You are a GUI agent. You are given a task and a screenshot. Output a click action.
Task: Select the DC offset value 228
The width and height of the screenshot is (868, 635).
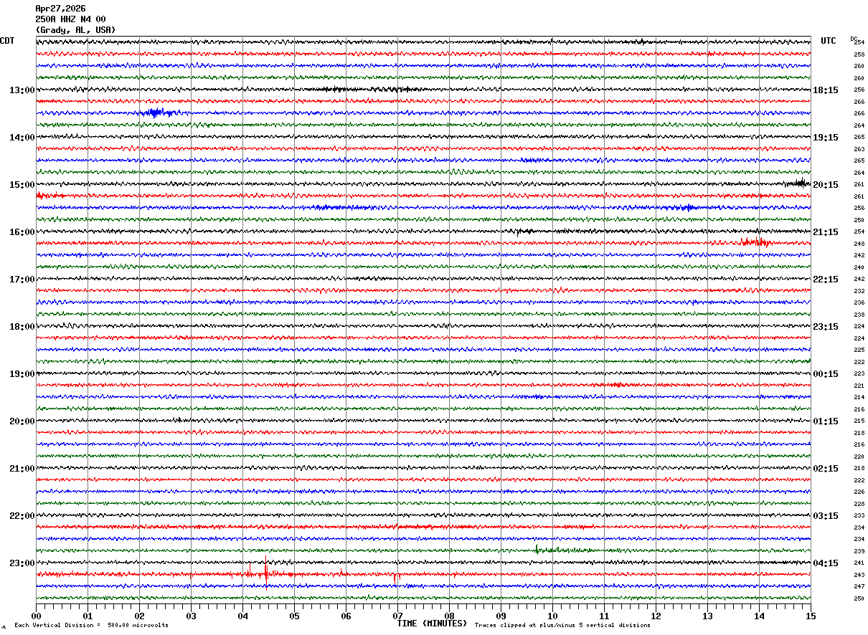point(859,504)
